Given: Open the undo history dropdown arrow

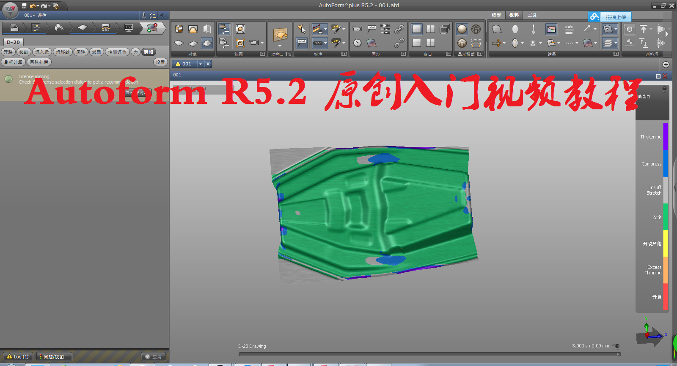Looking at the screenshot, I should tap(38, 6).
